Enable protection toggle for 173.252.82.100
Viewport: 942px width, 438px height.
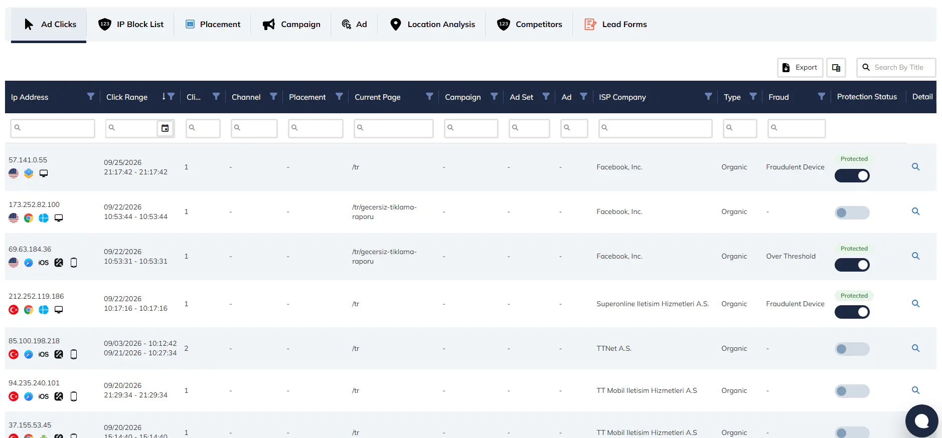[x=852, y=212]
